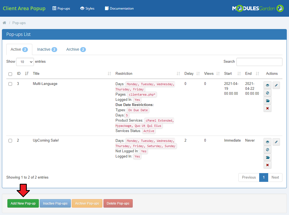
Task: Switch to the Inactive tab
Action: point(47,49)
